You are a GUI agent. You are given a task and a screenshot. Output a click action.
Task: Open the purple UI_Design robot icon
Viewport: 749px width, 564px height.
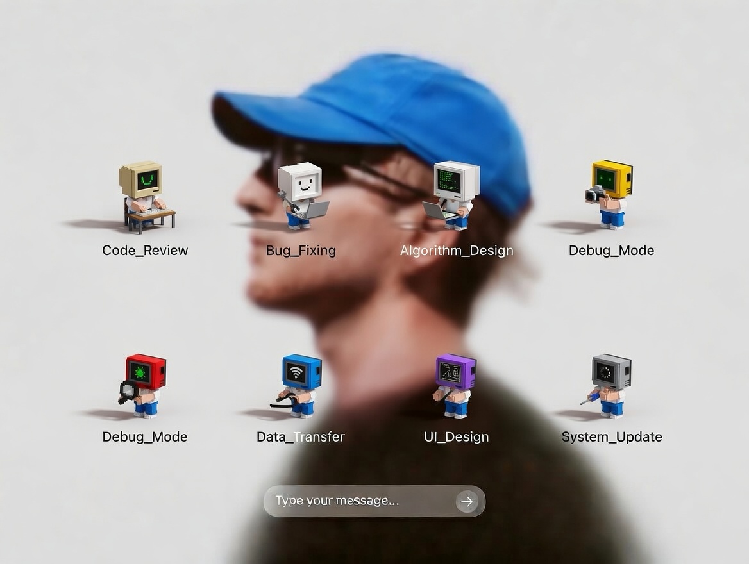(455, 385)
